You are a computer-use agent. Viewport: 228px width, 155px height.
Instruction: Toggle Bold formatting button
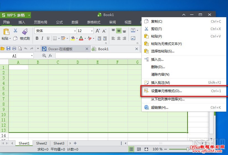click(37, 38)
